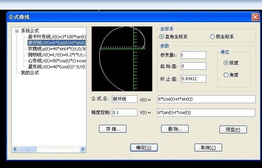Select the 心形线 formula row
The height and width of the screenshot is (168, 262).
tap(57, 61)
